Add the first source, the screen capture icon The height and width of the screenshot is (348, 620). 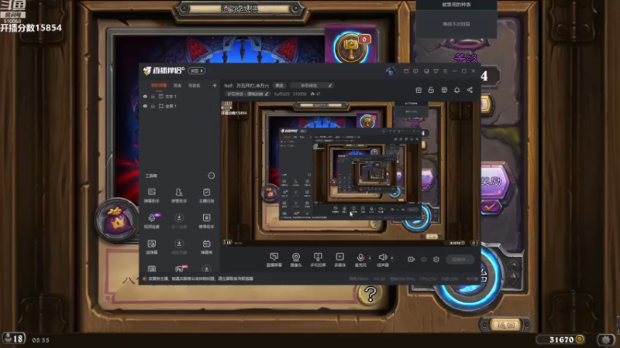click(x=274, y=260)
